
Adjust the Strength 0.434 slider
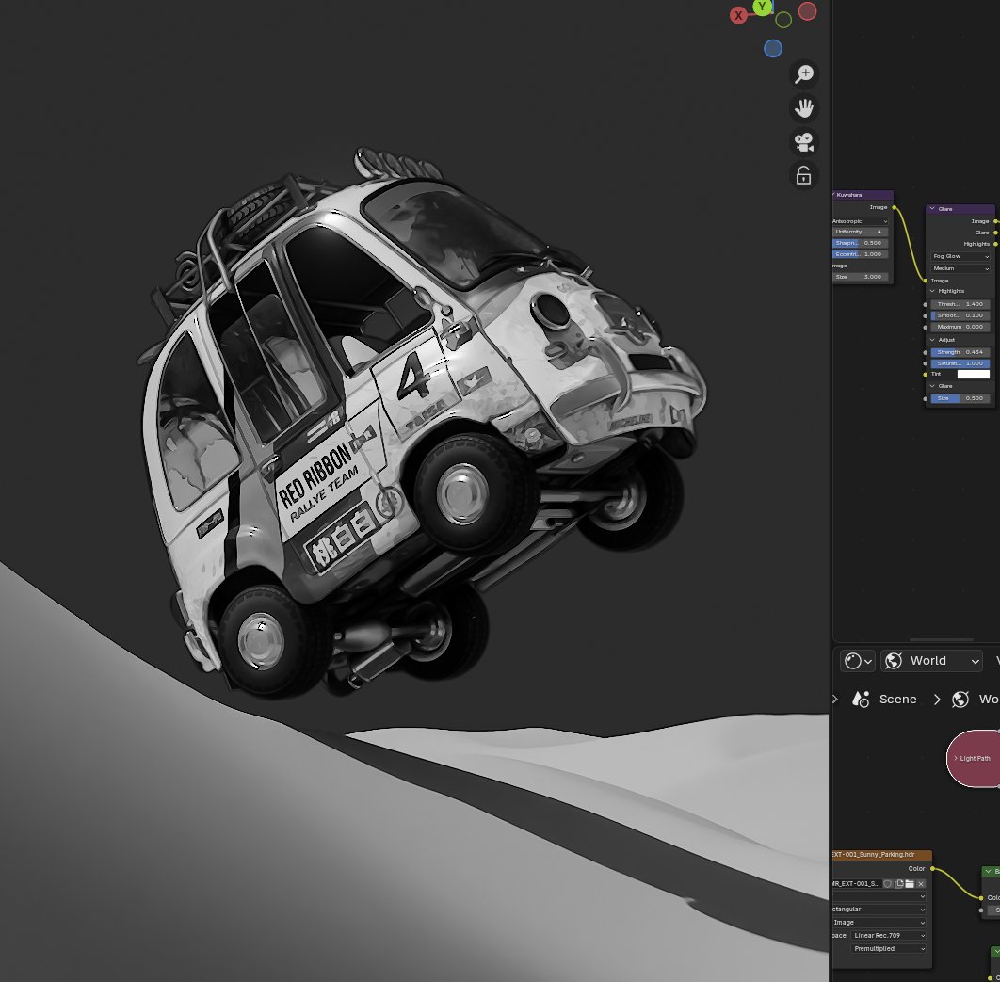(x=960, y=352)
